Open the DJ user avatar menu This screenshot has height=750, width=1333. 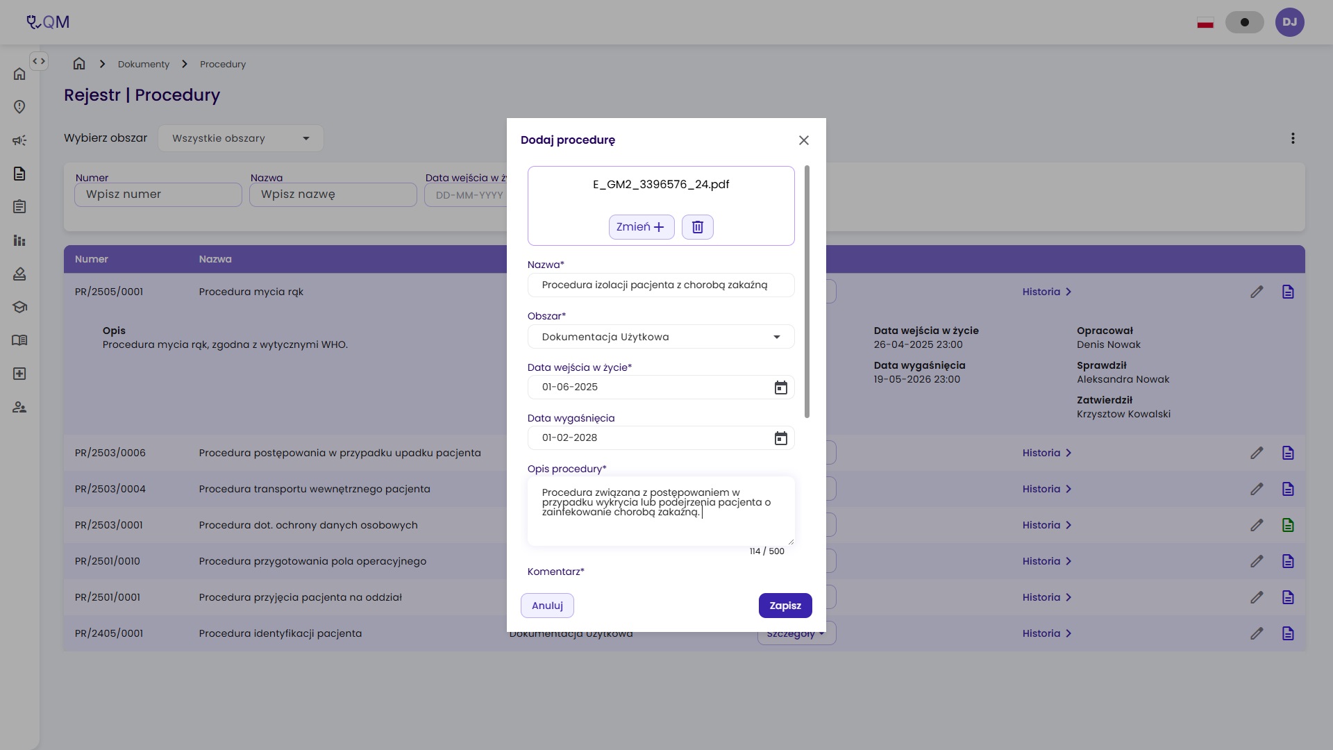coord(1289,22)
